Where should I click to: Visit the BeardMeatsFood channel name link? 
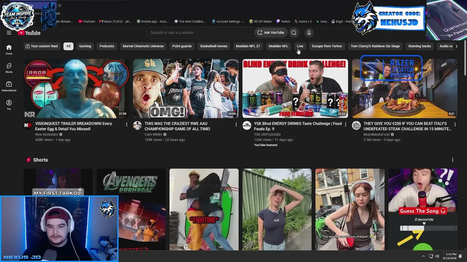[x=377, y=135]
